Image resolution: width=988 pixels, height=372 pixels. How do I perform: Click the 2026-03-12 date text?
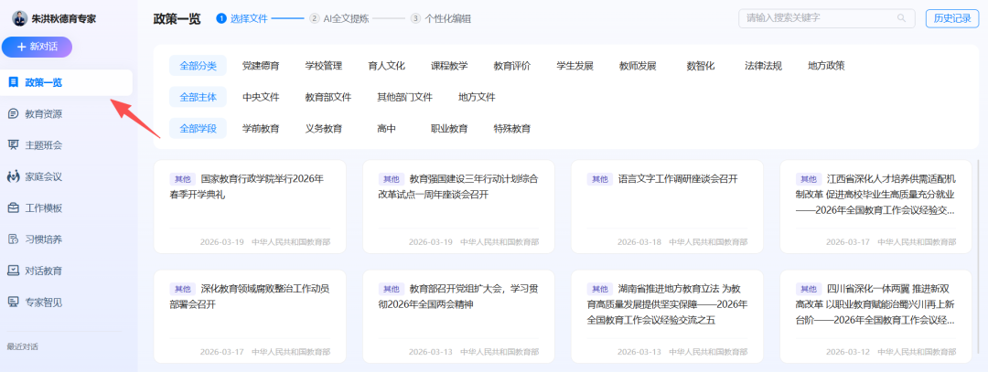[x=847, y=352]
